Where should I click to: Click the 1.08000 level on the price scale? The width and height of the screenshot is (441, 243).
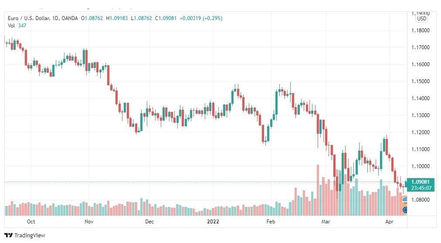(421, 200)
